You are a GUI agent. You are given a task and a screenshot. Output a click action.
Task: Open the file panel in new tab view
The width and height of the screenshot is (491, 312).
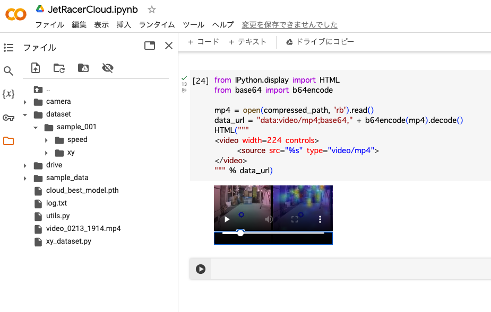[x=150, y=46]
